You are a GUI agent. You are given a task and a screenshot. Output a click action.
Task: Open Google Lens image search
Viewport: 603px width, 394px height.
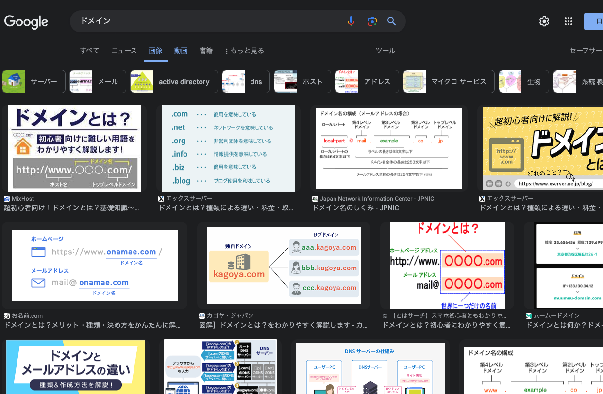372,21
